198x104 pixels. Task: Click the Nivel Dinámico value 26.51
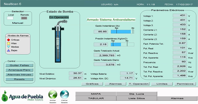point(76,78)
